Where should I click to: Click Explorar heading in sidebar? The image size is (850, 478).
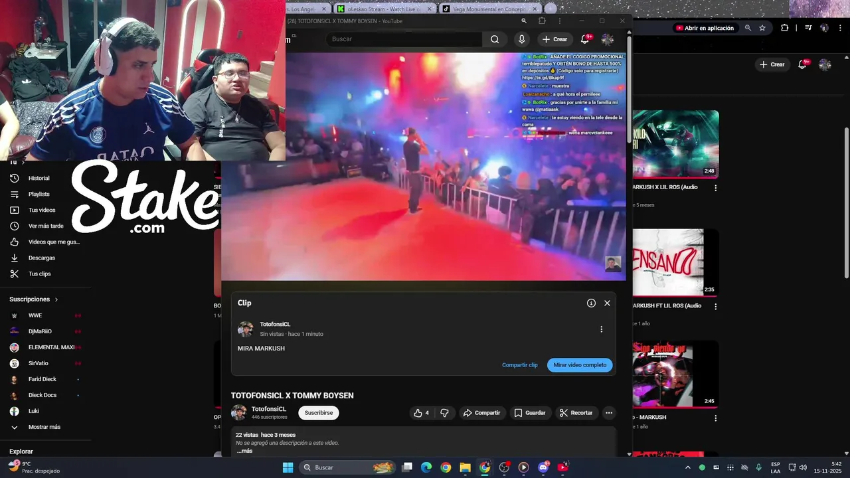point(21,451)
